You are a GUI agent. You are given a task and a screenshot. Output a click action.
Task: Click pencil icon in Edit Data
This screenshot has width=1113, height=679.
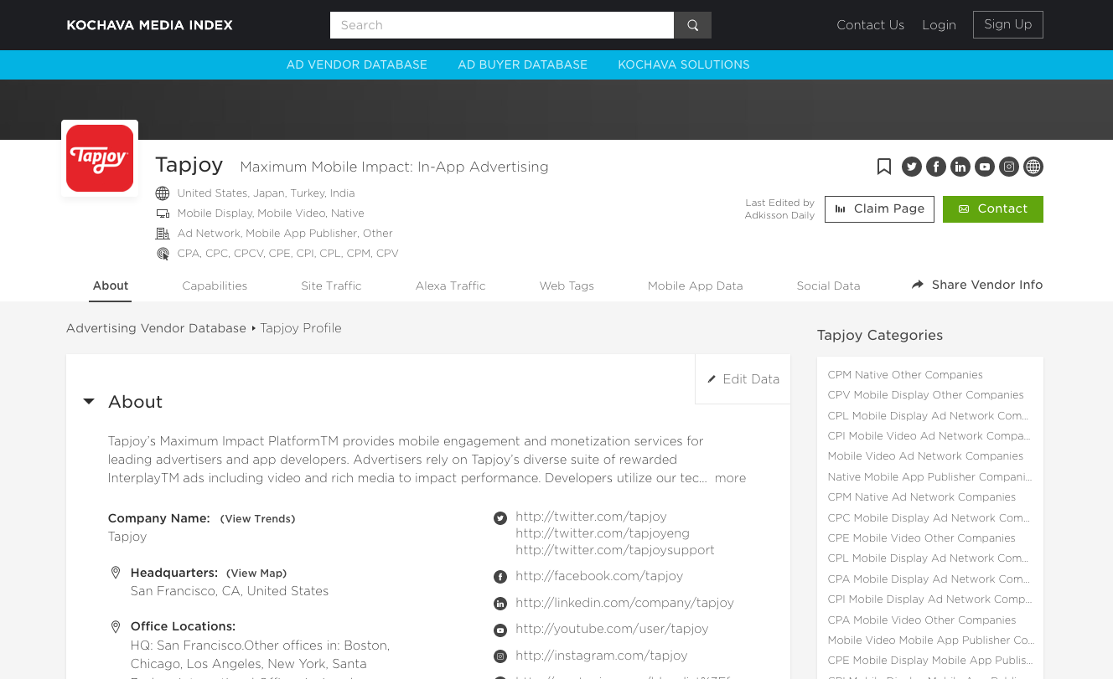(712, 379)
